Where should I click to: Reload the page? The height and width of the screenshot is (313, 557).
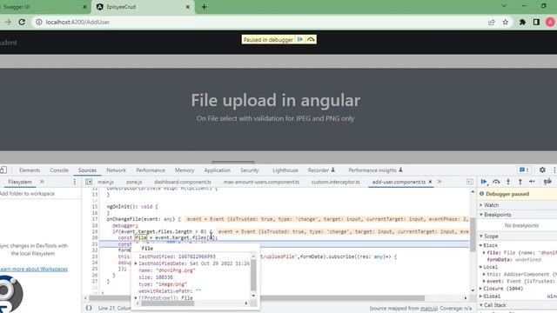22,22
